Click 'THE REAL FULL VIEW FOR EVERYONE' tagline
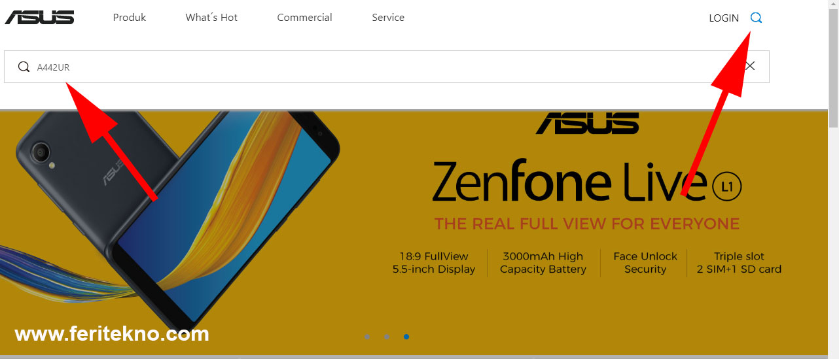This screenshot has height=359, width=839. point(586,224)
